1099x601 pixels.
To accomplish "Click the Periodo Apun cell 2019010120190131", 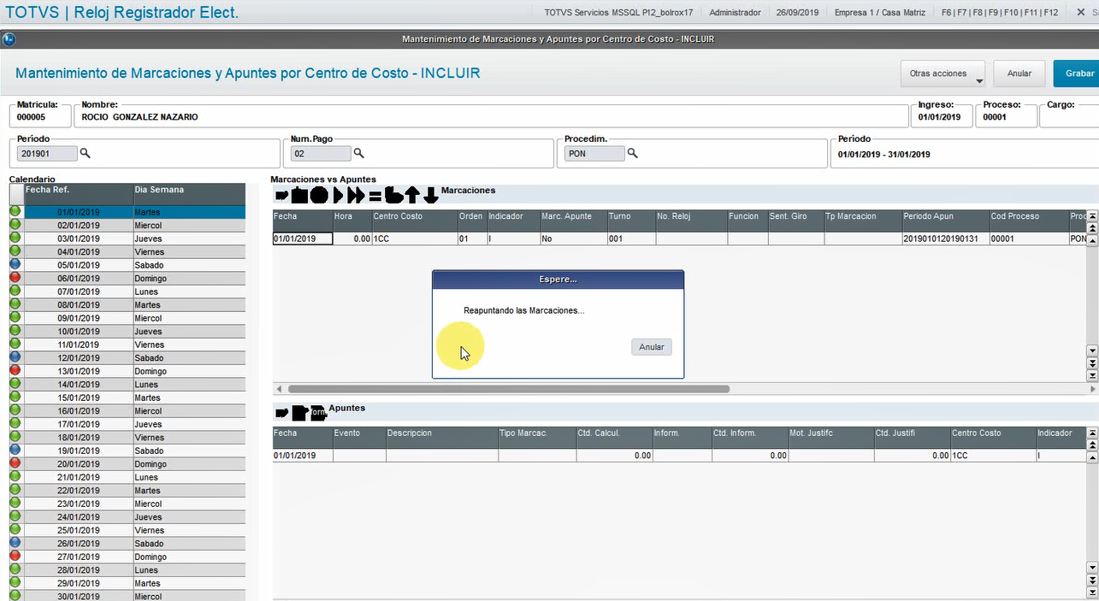I will [x=946, y=239].
